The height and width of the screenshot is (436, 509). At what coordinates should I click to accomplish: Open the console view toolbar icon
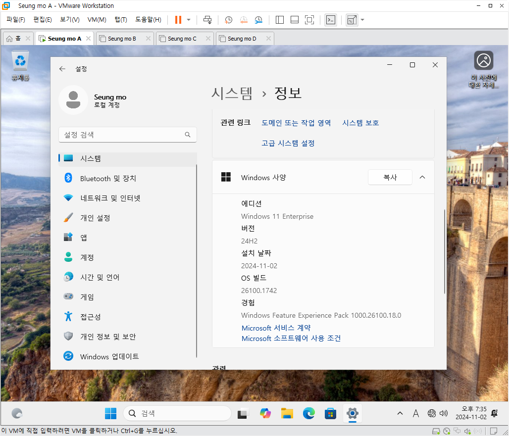pyautogui.click(x=330, y=20)
